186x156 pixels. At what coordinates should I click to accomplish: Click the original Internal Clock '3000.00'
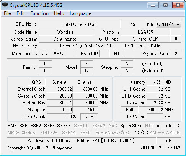click(85, 89)
